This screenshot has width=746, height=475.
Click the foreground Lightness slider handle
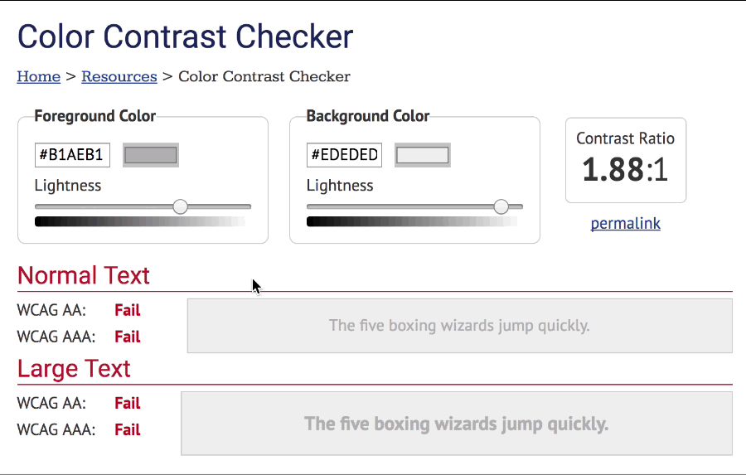point(180,206)
